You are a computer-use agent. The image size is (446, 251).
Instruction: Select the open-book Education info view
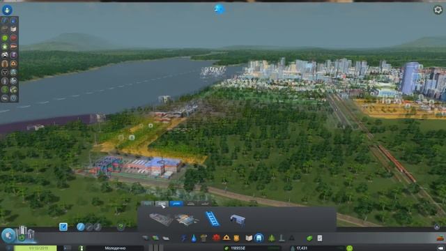coord(13,29)
